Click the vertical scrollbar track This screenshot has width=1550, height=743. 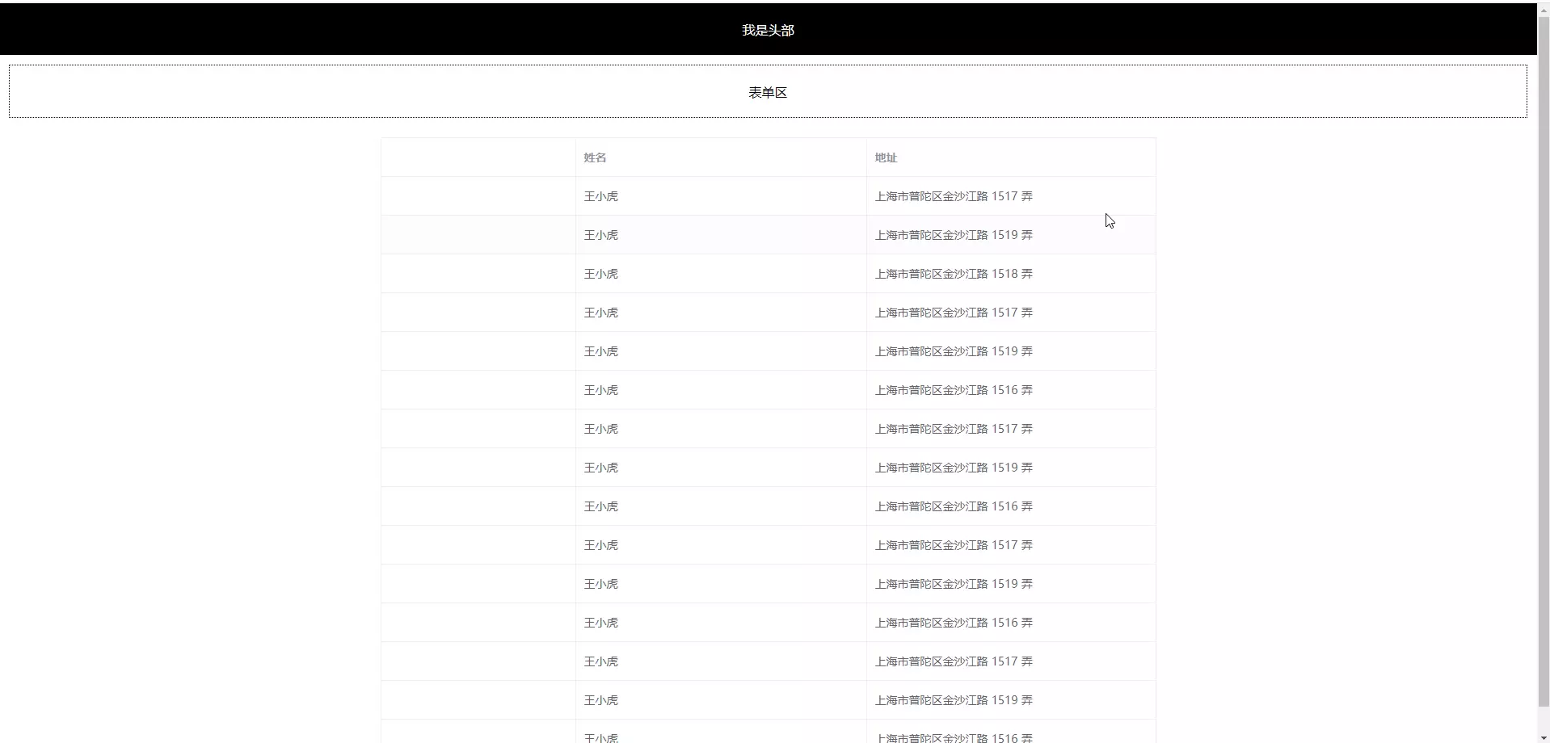[1544, 404]
